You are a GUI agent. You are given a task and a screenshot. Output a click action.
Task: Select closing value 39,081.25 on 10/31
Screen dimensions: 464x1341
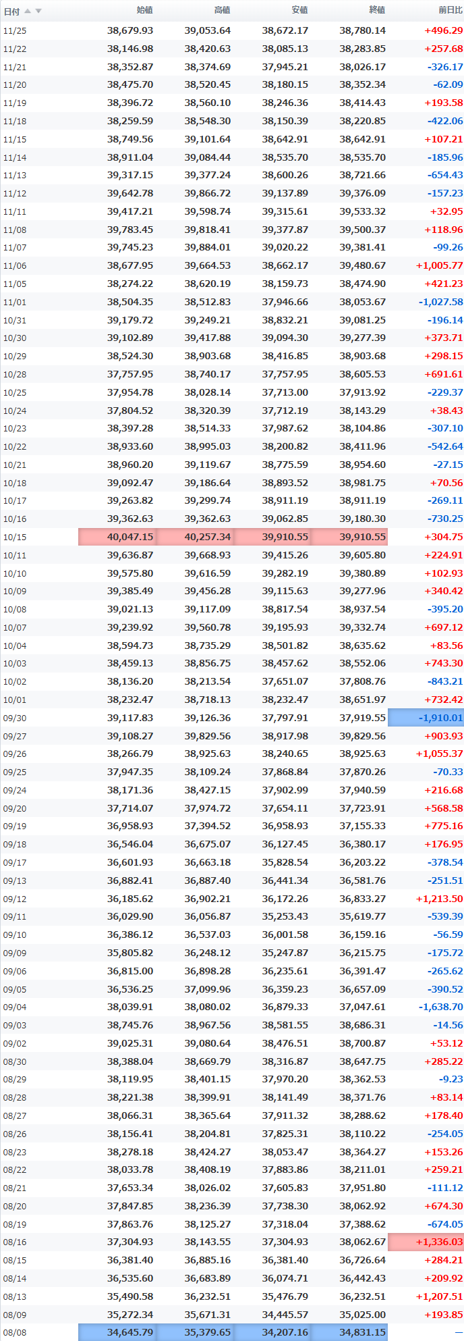click(363, 321)
